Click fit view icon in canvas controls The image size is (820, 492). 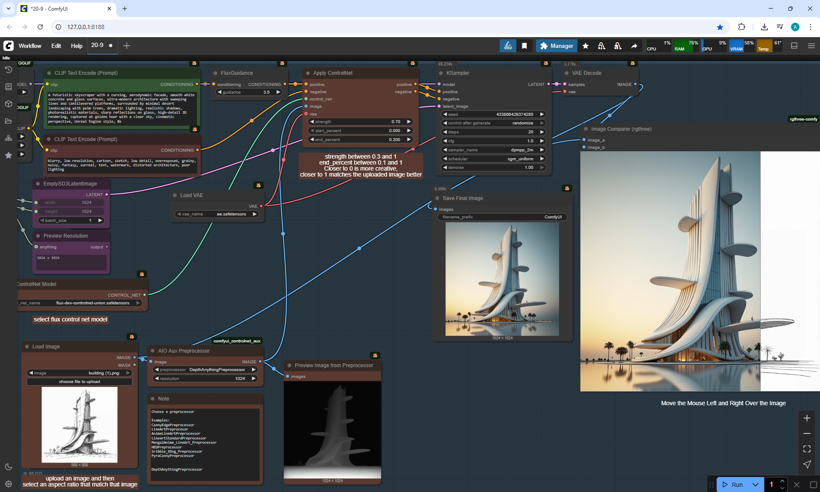(x=807, y=449)
